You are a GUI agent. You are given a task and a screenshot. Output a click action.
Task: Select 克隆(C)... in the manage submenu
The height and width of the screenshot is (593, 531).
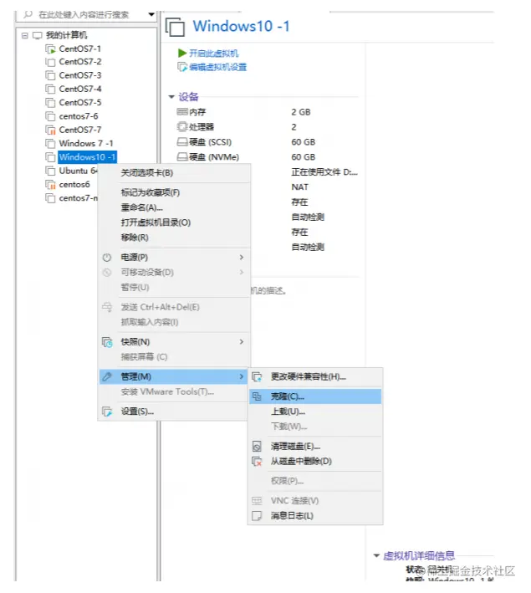[315, 396]
